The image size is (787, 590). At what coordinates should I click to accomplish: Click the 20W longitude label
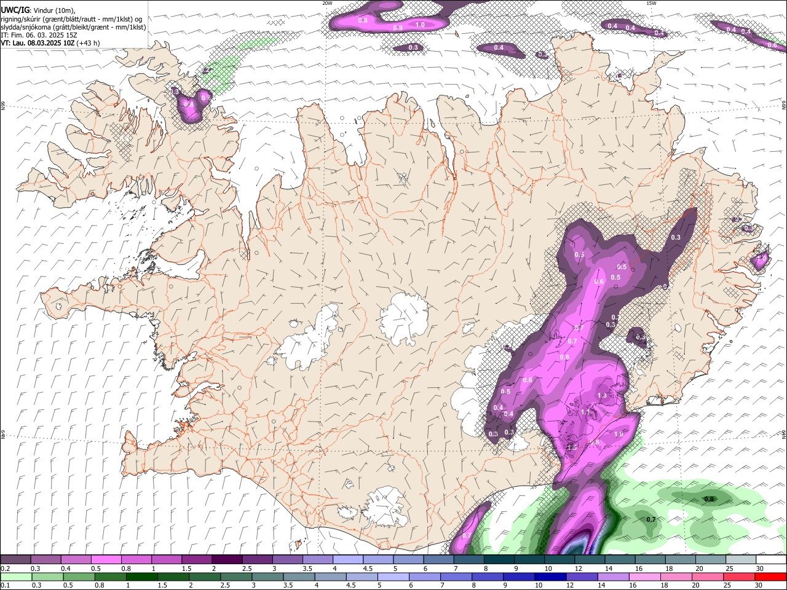(x=327, y=3)
